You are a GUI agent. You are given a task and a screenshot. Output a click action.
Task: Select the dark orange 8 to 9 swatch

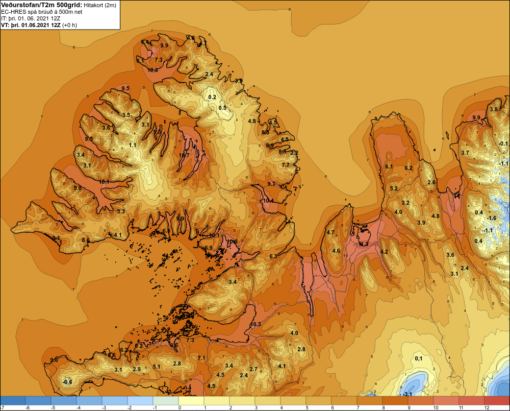click(x=395, y=401)
